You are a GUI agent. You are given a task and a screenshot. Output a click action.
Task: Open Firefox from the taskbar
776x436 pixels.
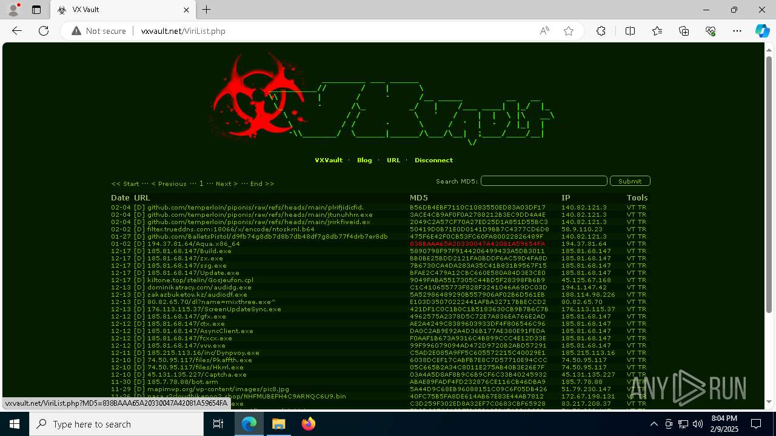(x=308, y=424)
